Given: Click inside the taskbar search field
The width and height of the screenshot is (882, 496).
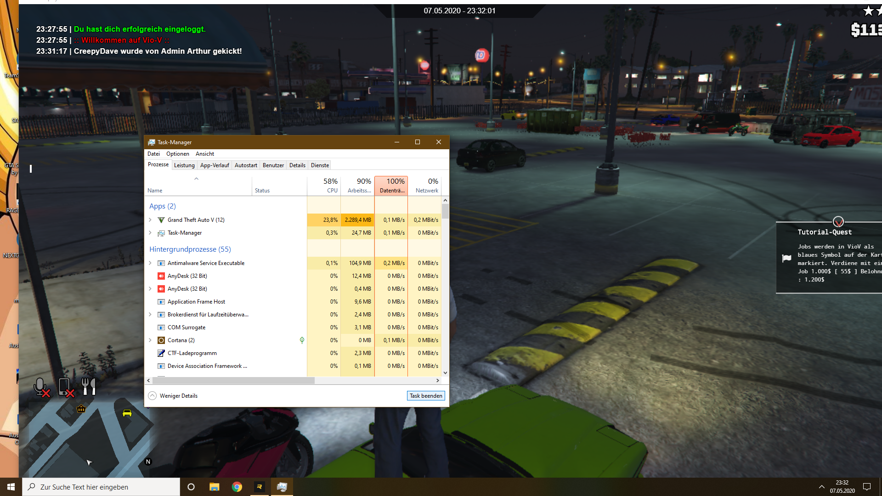Looking at the screenshot, I should click(101, 486).
